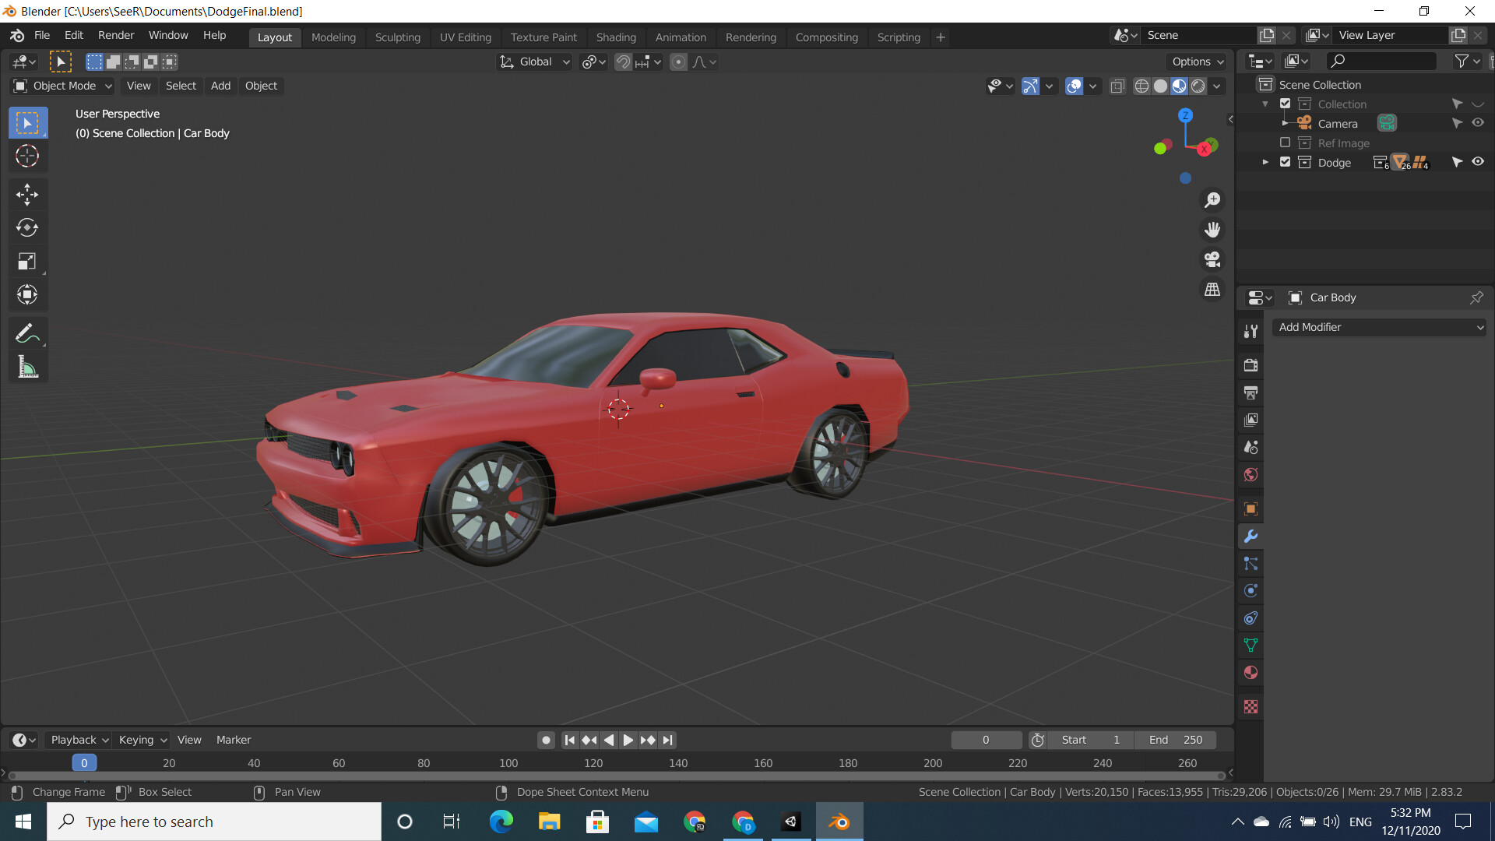Open the Scripting workspace tab
1495x841 pixels.
tap(899, 37)
